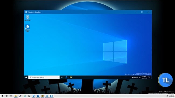Open File Explorer on the host taskbar

click(16, 96)
